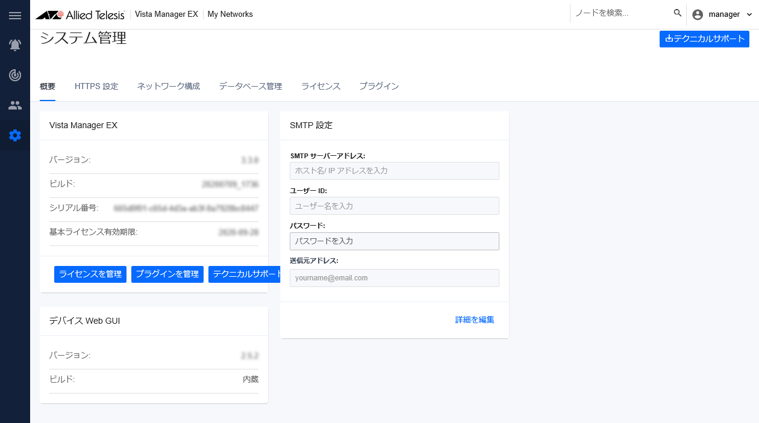Click the 内蔵 build value
Viewport: 759px width, 423px height.
[251, 380]
